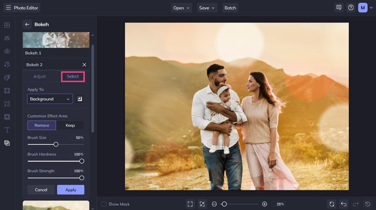Viewport: 376px width, 210px height.
Task: Open the feedback comments icon
Action: [339, 8]
